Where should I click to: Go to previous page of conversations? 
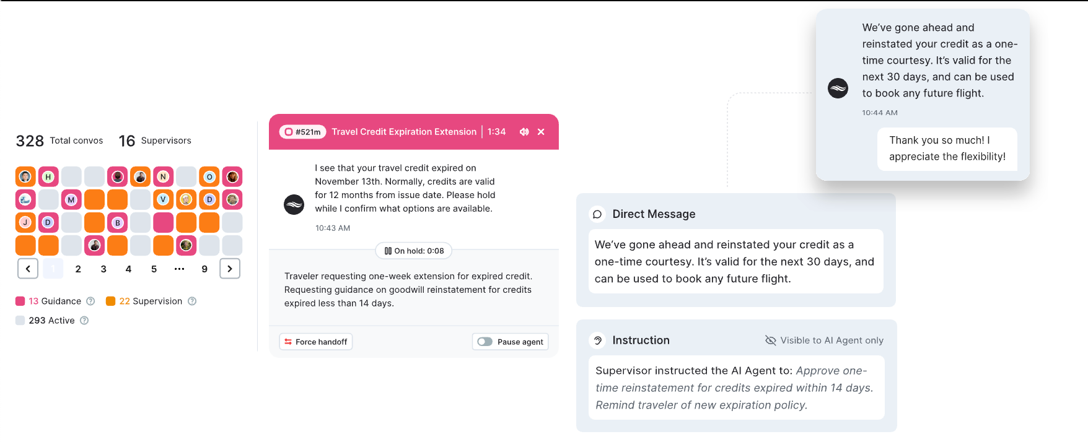(x=28, y=269)
